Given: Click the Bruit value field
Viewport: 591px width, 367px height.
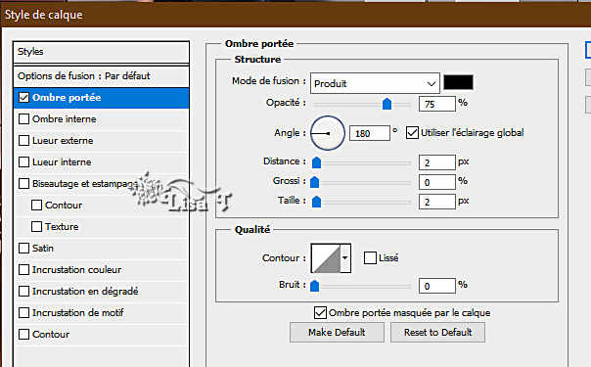Looking at the screenshot, I should tap(436, 286).
